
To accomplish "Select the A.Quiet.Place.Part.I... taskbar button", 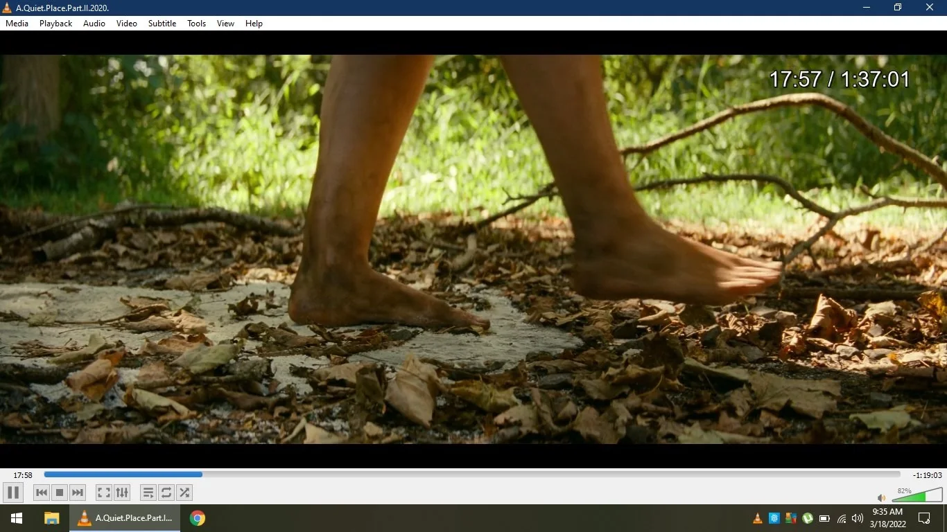I will point(125,518).
